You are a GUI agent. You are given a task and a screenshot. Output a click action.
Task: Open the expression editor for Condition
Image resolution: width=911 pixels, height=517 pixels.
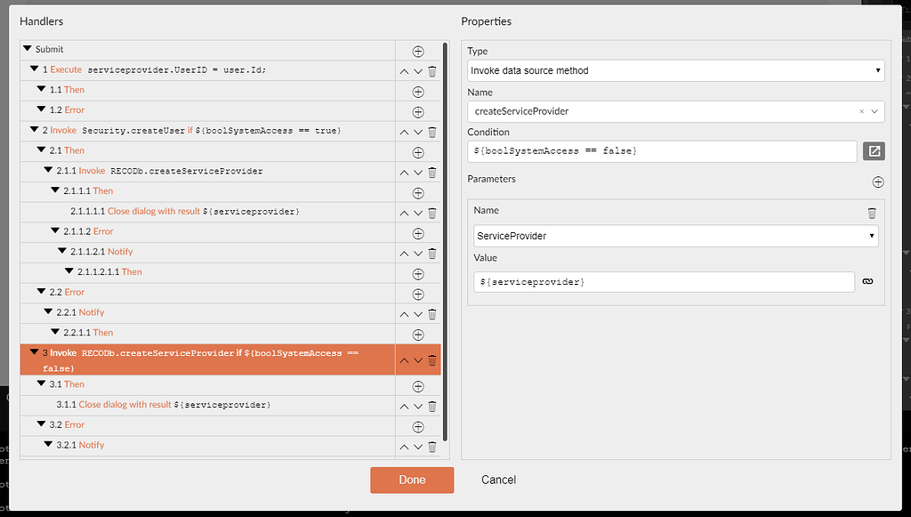875,150
